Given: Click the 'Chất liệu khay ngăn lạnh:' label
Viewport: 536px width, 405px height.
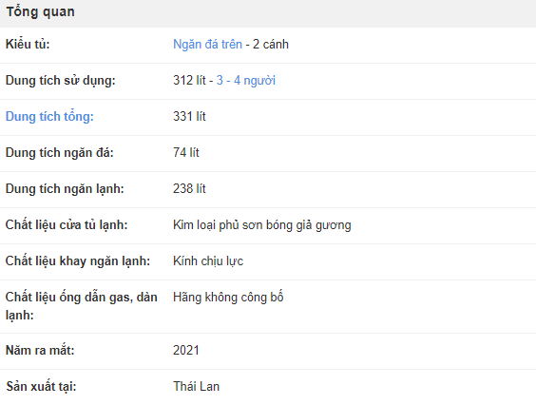Looking at the screenshot, I should tap(78, 261).
